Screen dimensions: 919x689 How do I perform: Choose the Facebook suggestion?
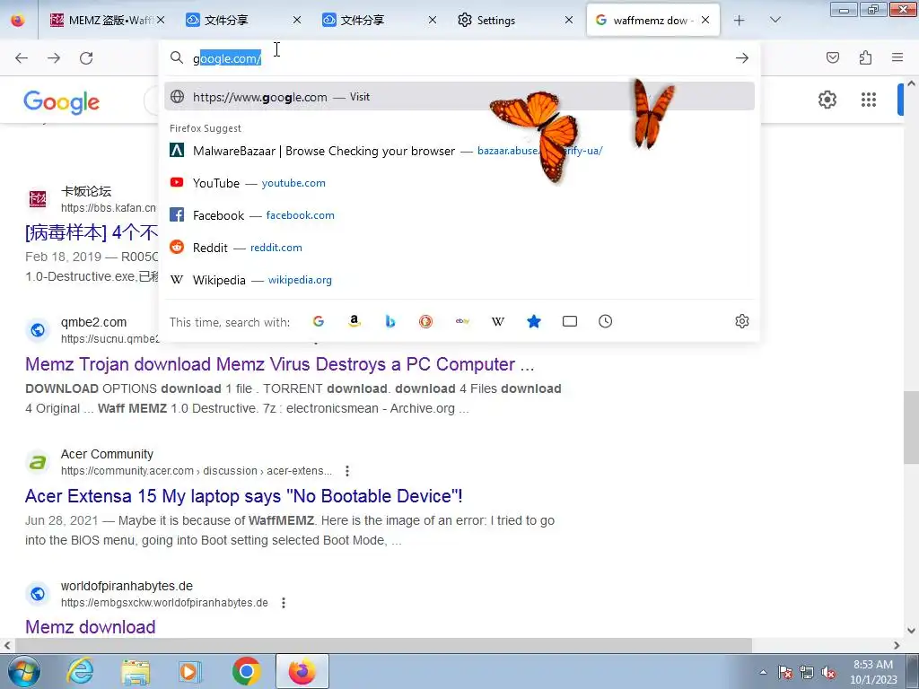[459, 215]
